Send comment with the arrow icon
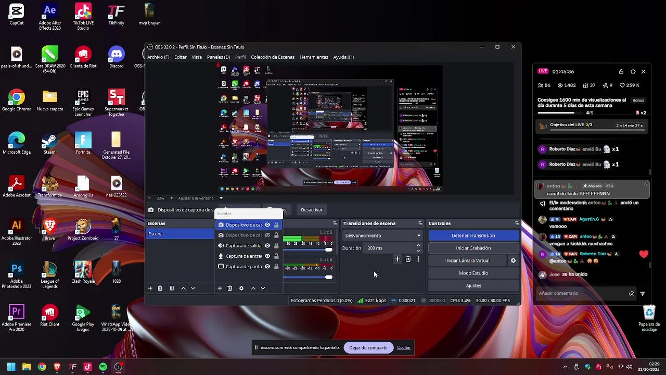The width and height of the screenshot is (666, 375). pyautogui.click(x=643, y=294)
